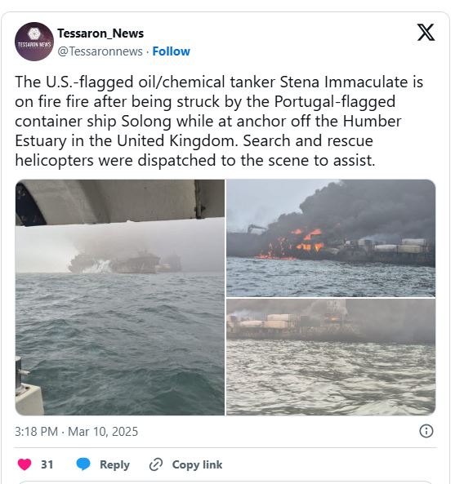Open the burning ship flames photo
The image size is (473, 484).
[x=331, y=238]
